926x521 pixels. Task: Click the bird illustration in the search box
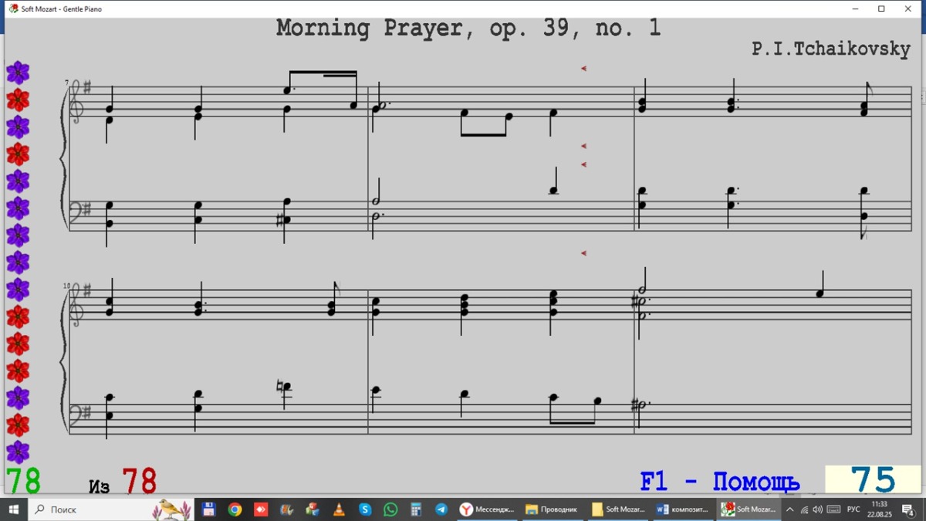pos(172,509)
